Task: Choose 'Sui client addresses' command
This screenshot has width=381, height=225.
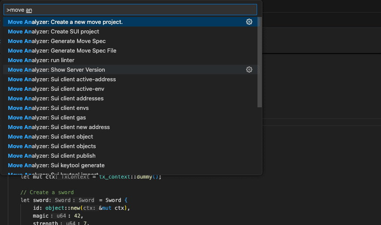Action: tap(130, 98)
